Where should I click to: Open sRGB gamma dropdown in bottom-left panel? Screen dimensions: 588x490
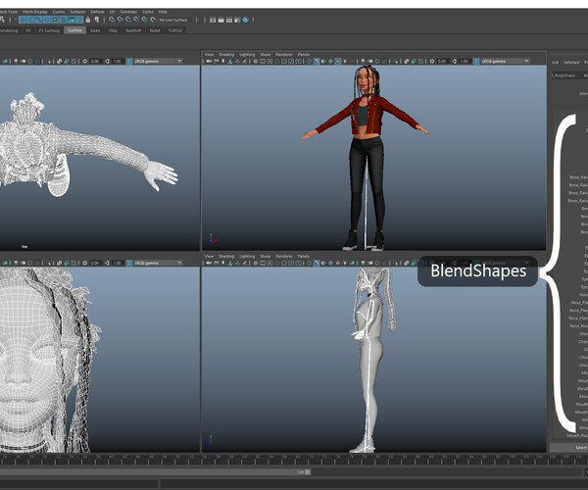click(x=158, y=263)
